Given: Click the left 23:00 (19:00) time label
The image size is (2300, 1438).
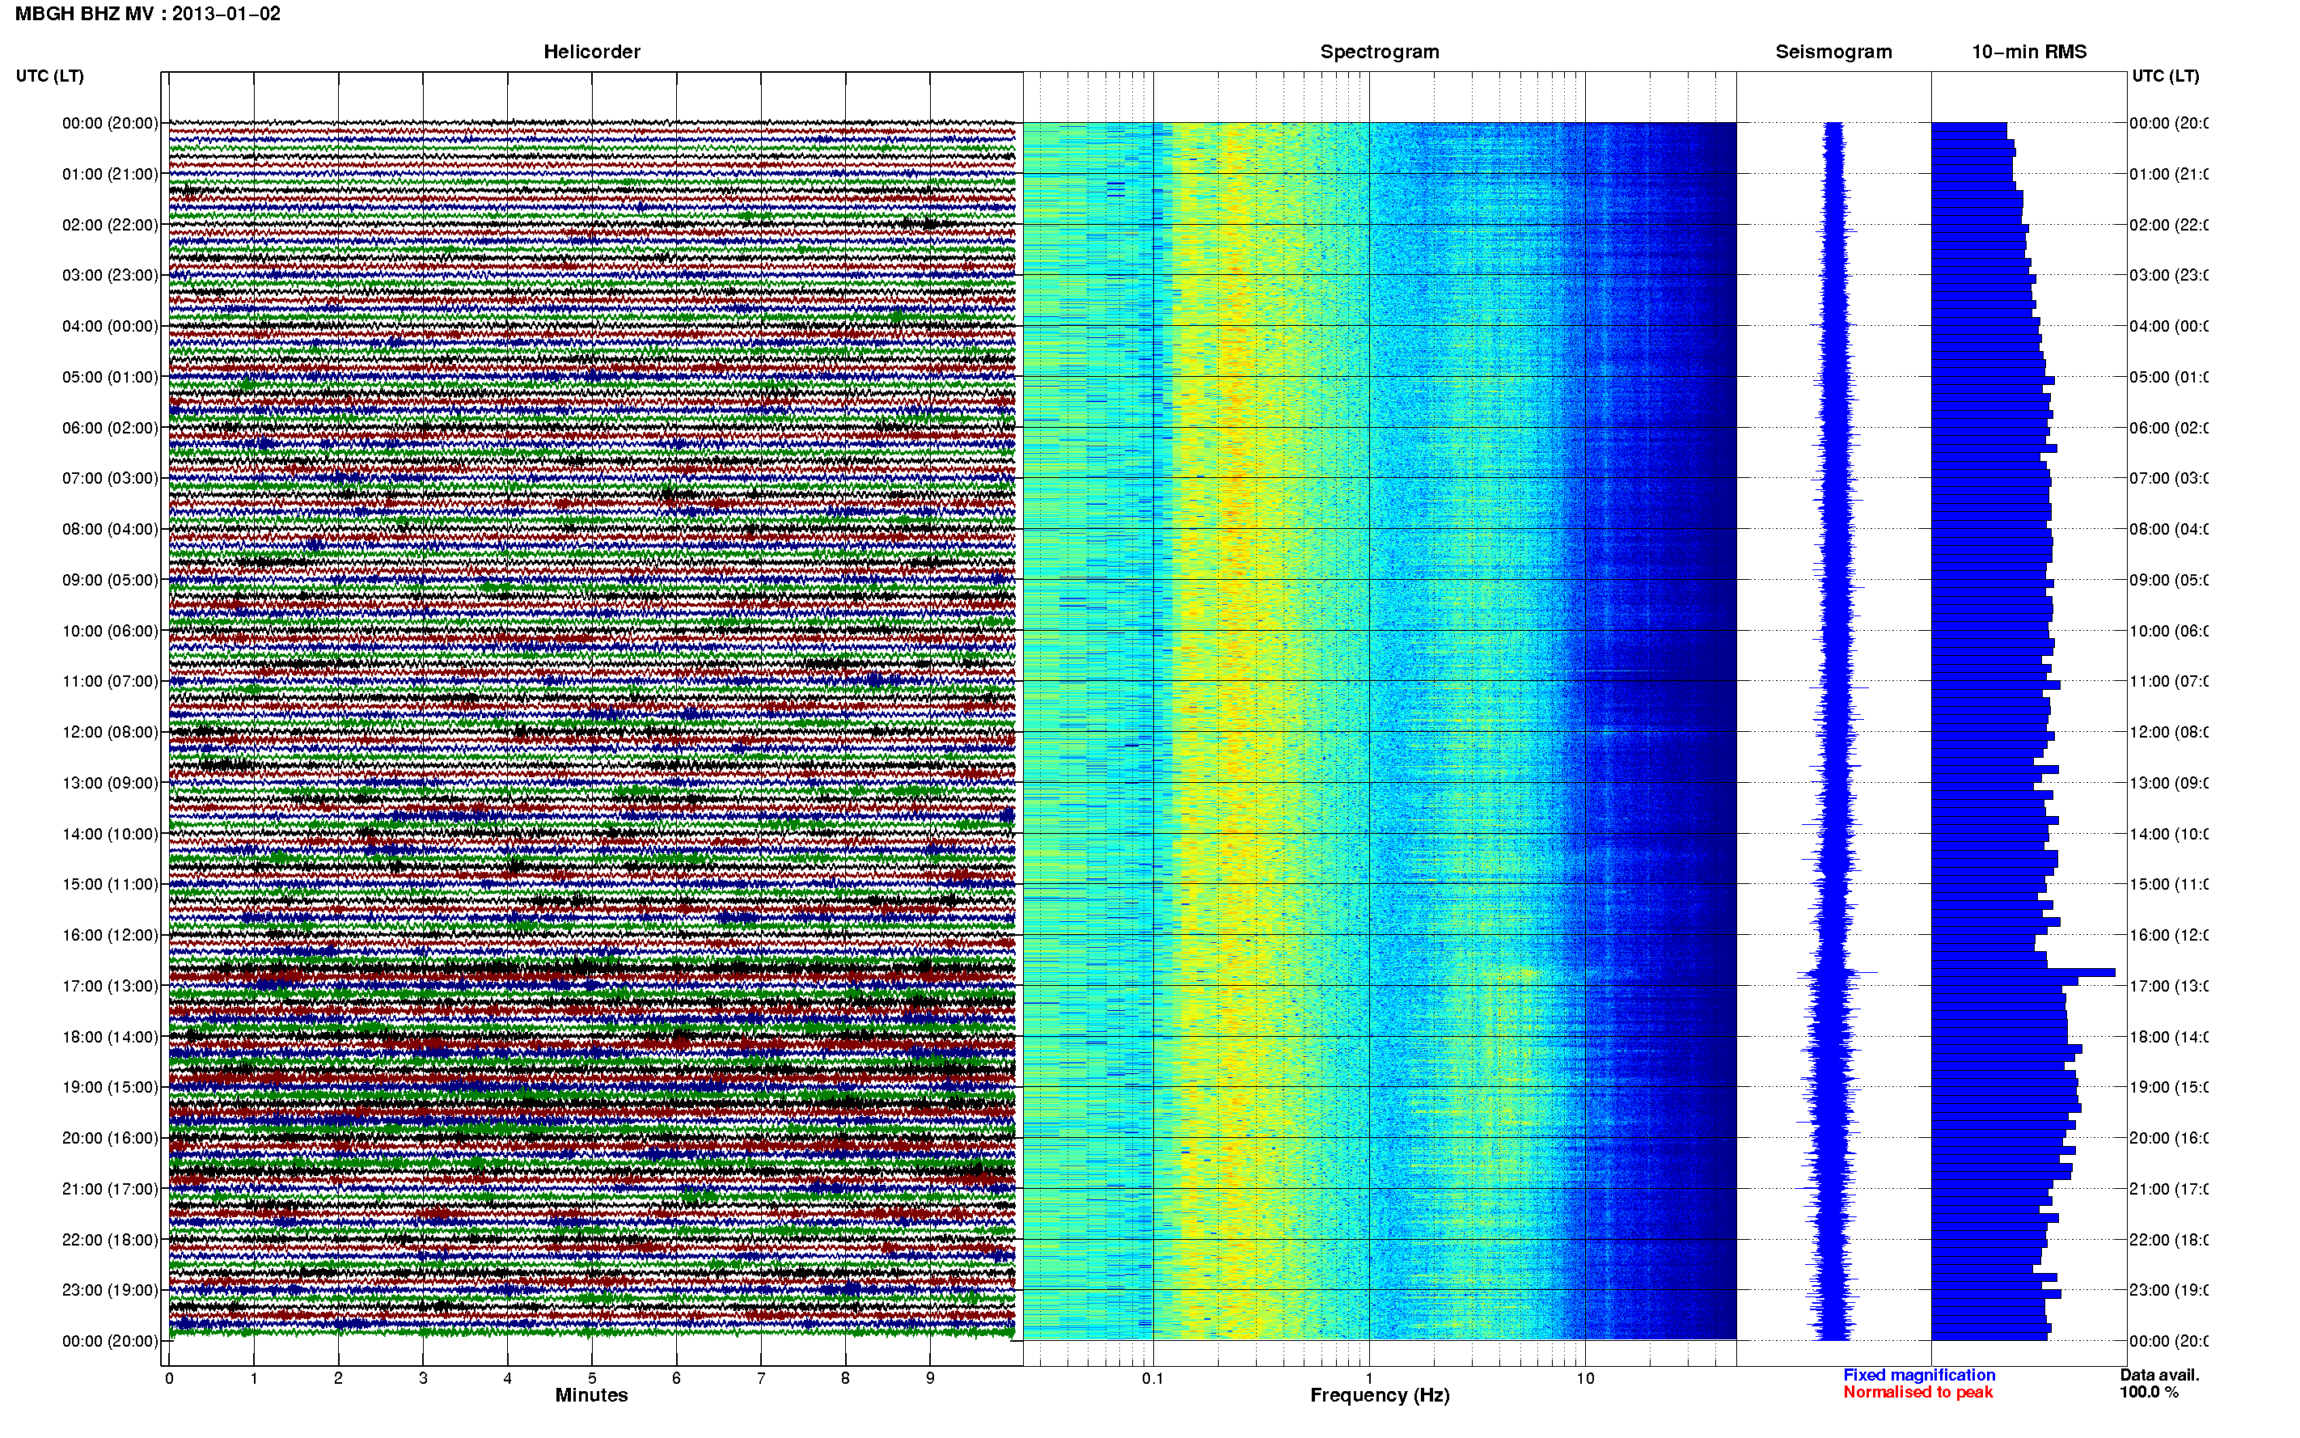Looking at the screenshot, I should coord(110,1290).
